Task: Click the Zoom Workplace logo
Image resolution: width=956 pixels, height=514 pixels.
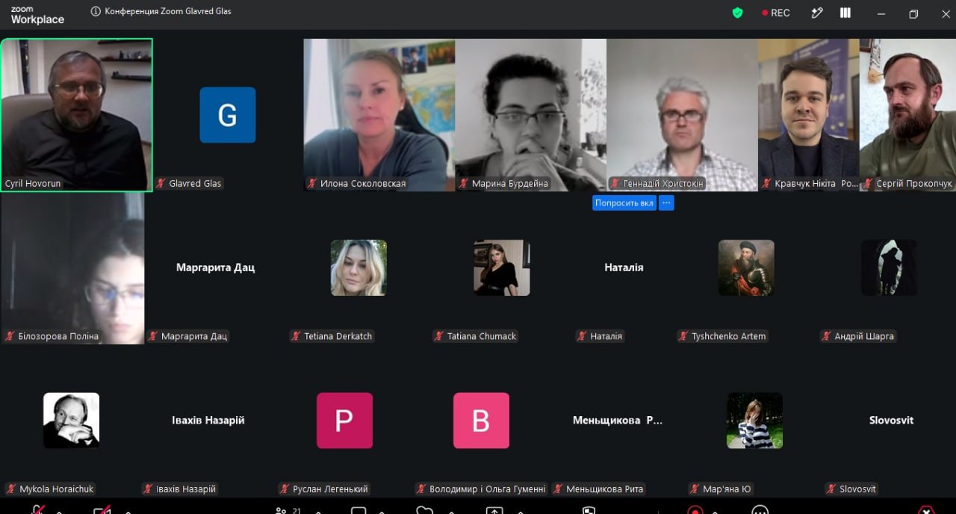Action: click(x=37, y=15)
